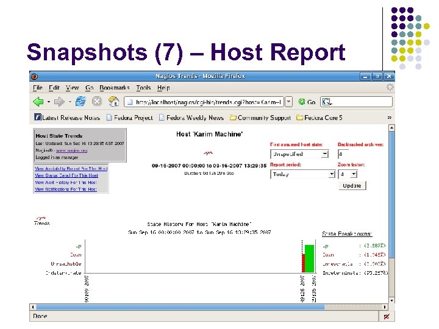
Task: Open the Fedora Weekly News bookmark
Action: click(191, 118)
